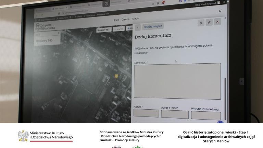263x148 pixels.
Task: Select the Maniowy 1977 map layer button
Action: pyautogui.click(x=104, y=30)
